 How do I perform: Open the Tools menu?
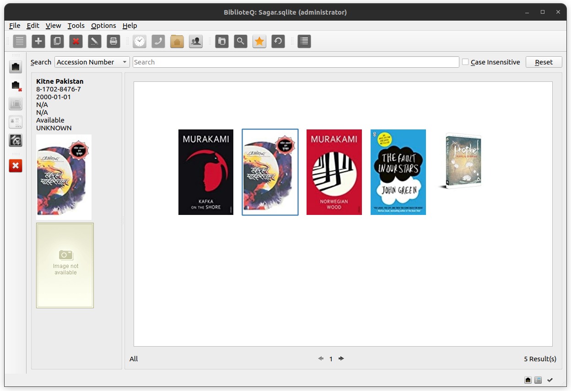(x=76, y=26)
